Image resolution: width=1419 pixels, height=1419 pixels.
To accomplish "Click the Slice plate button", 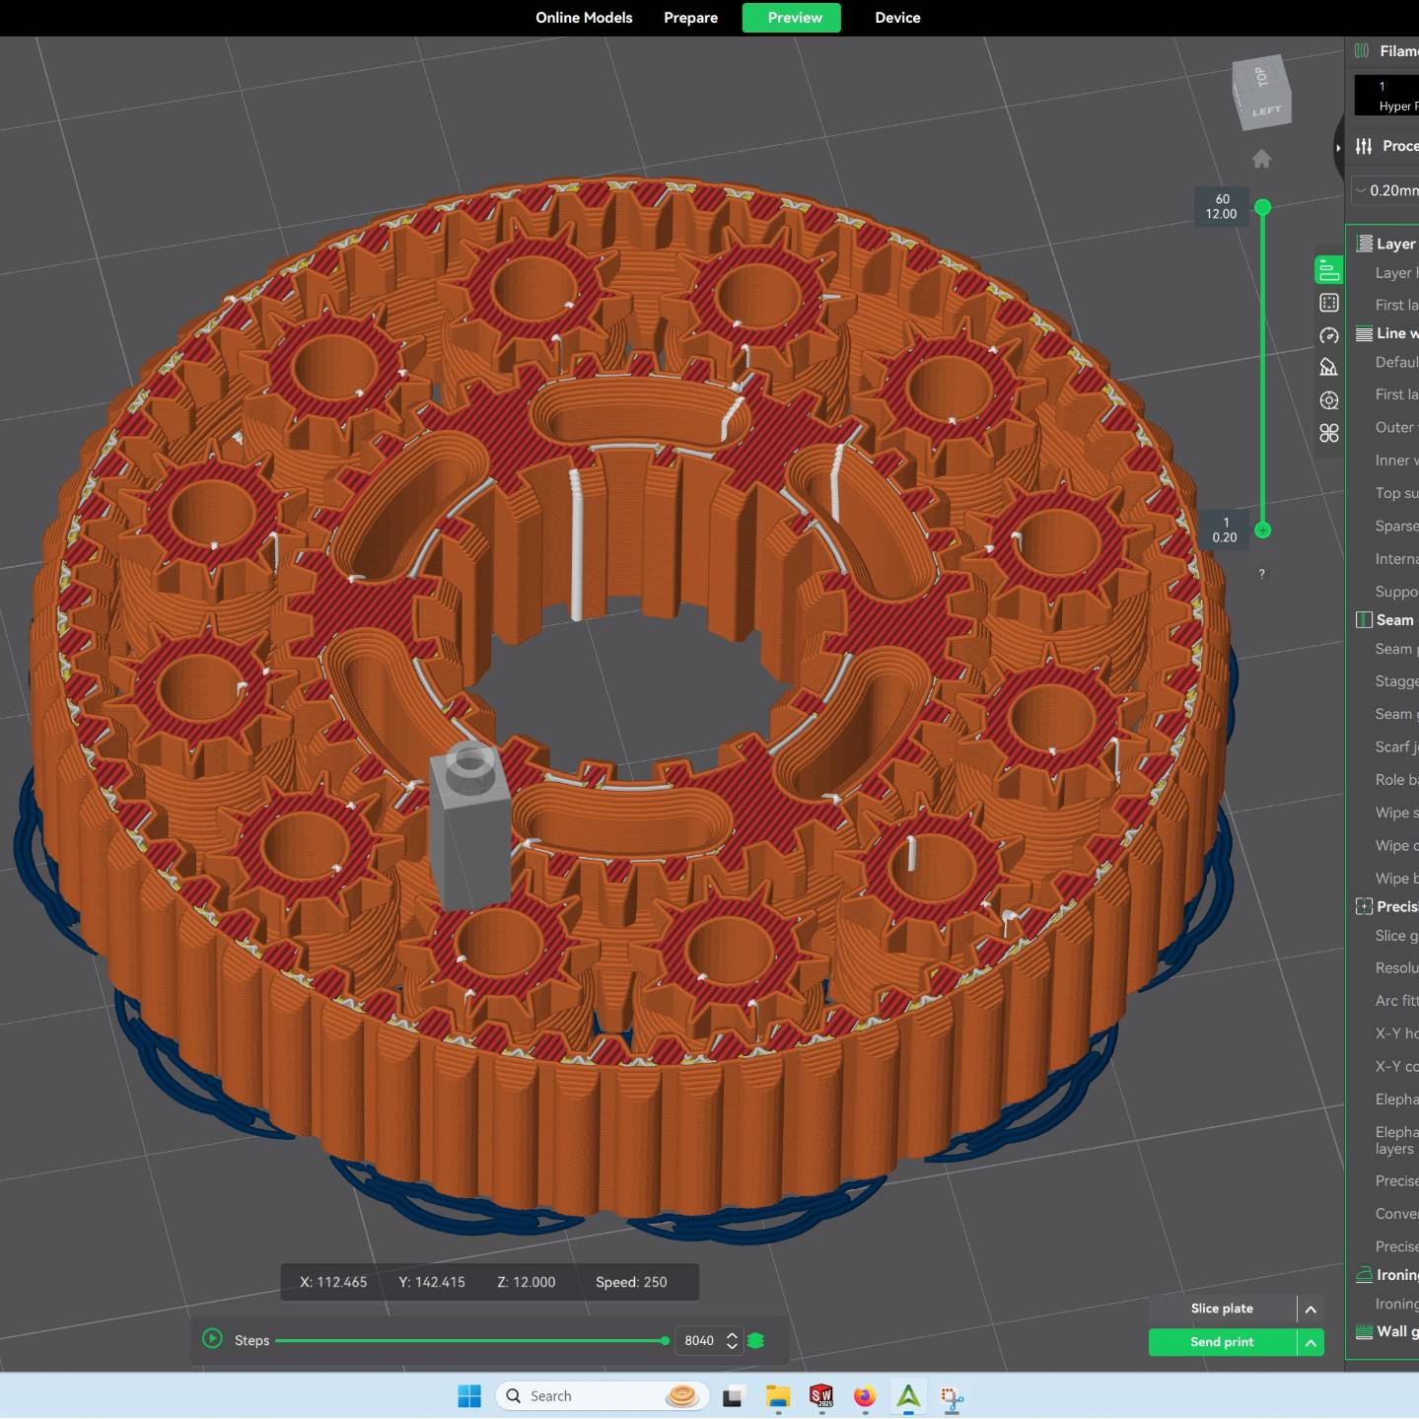I will tap(1222, 1309).
